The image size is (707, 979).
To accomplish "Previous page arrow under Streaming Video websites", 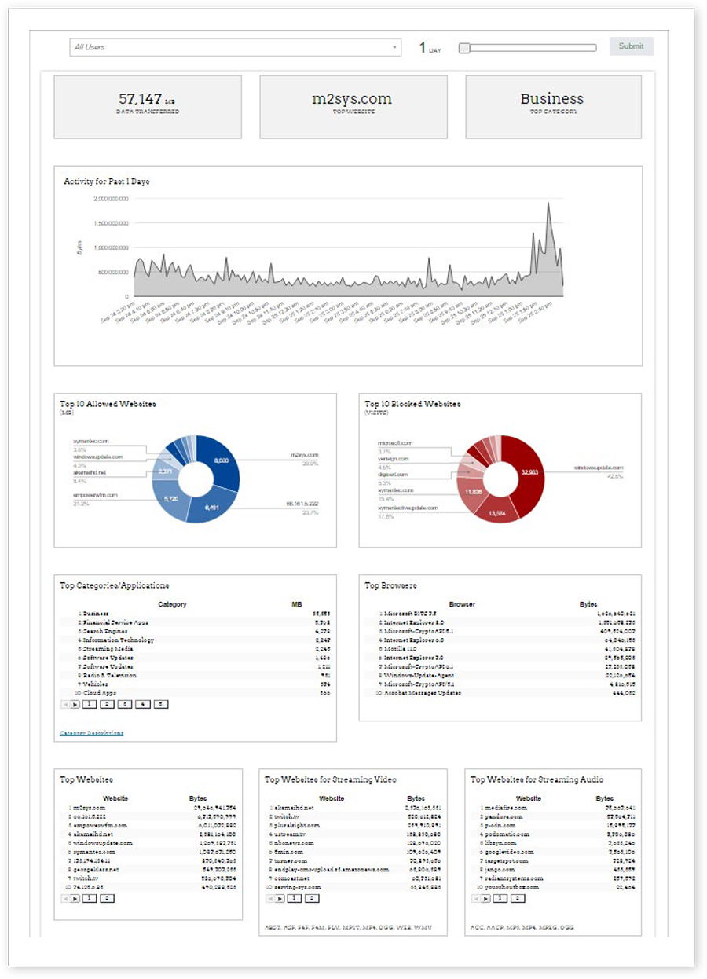I will pos(270,897).
